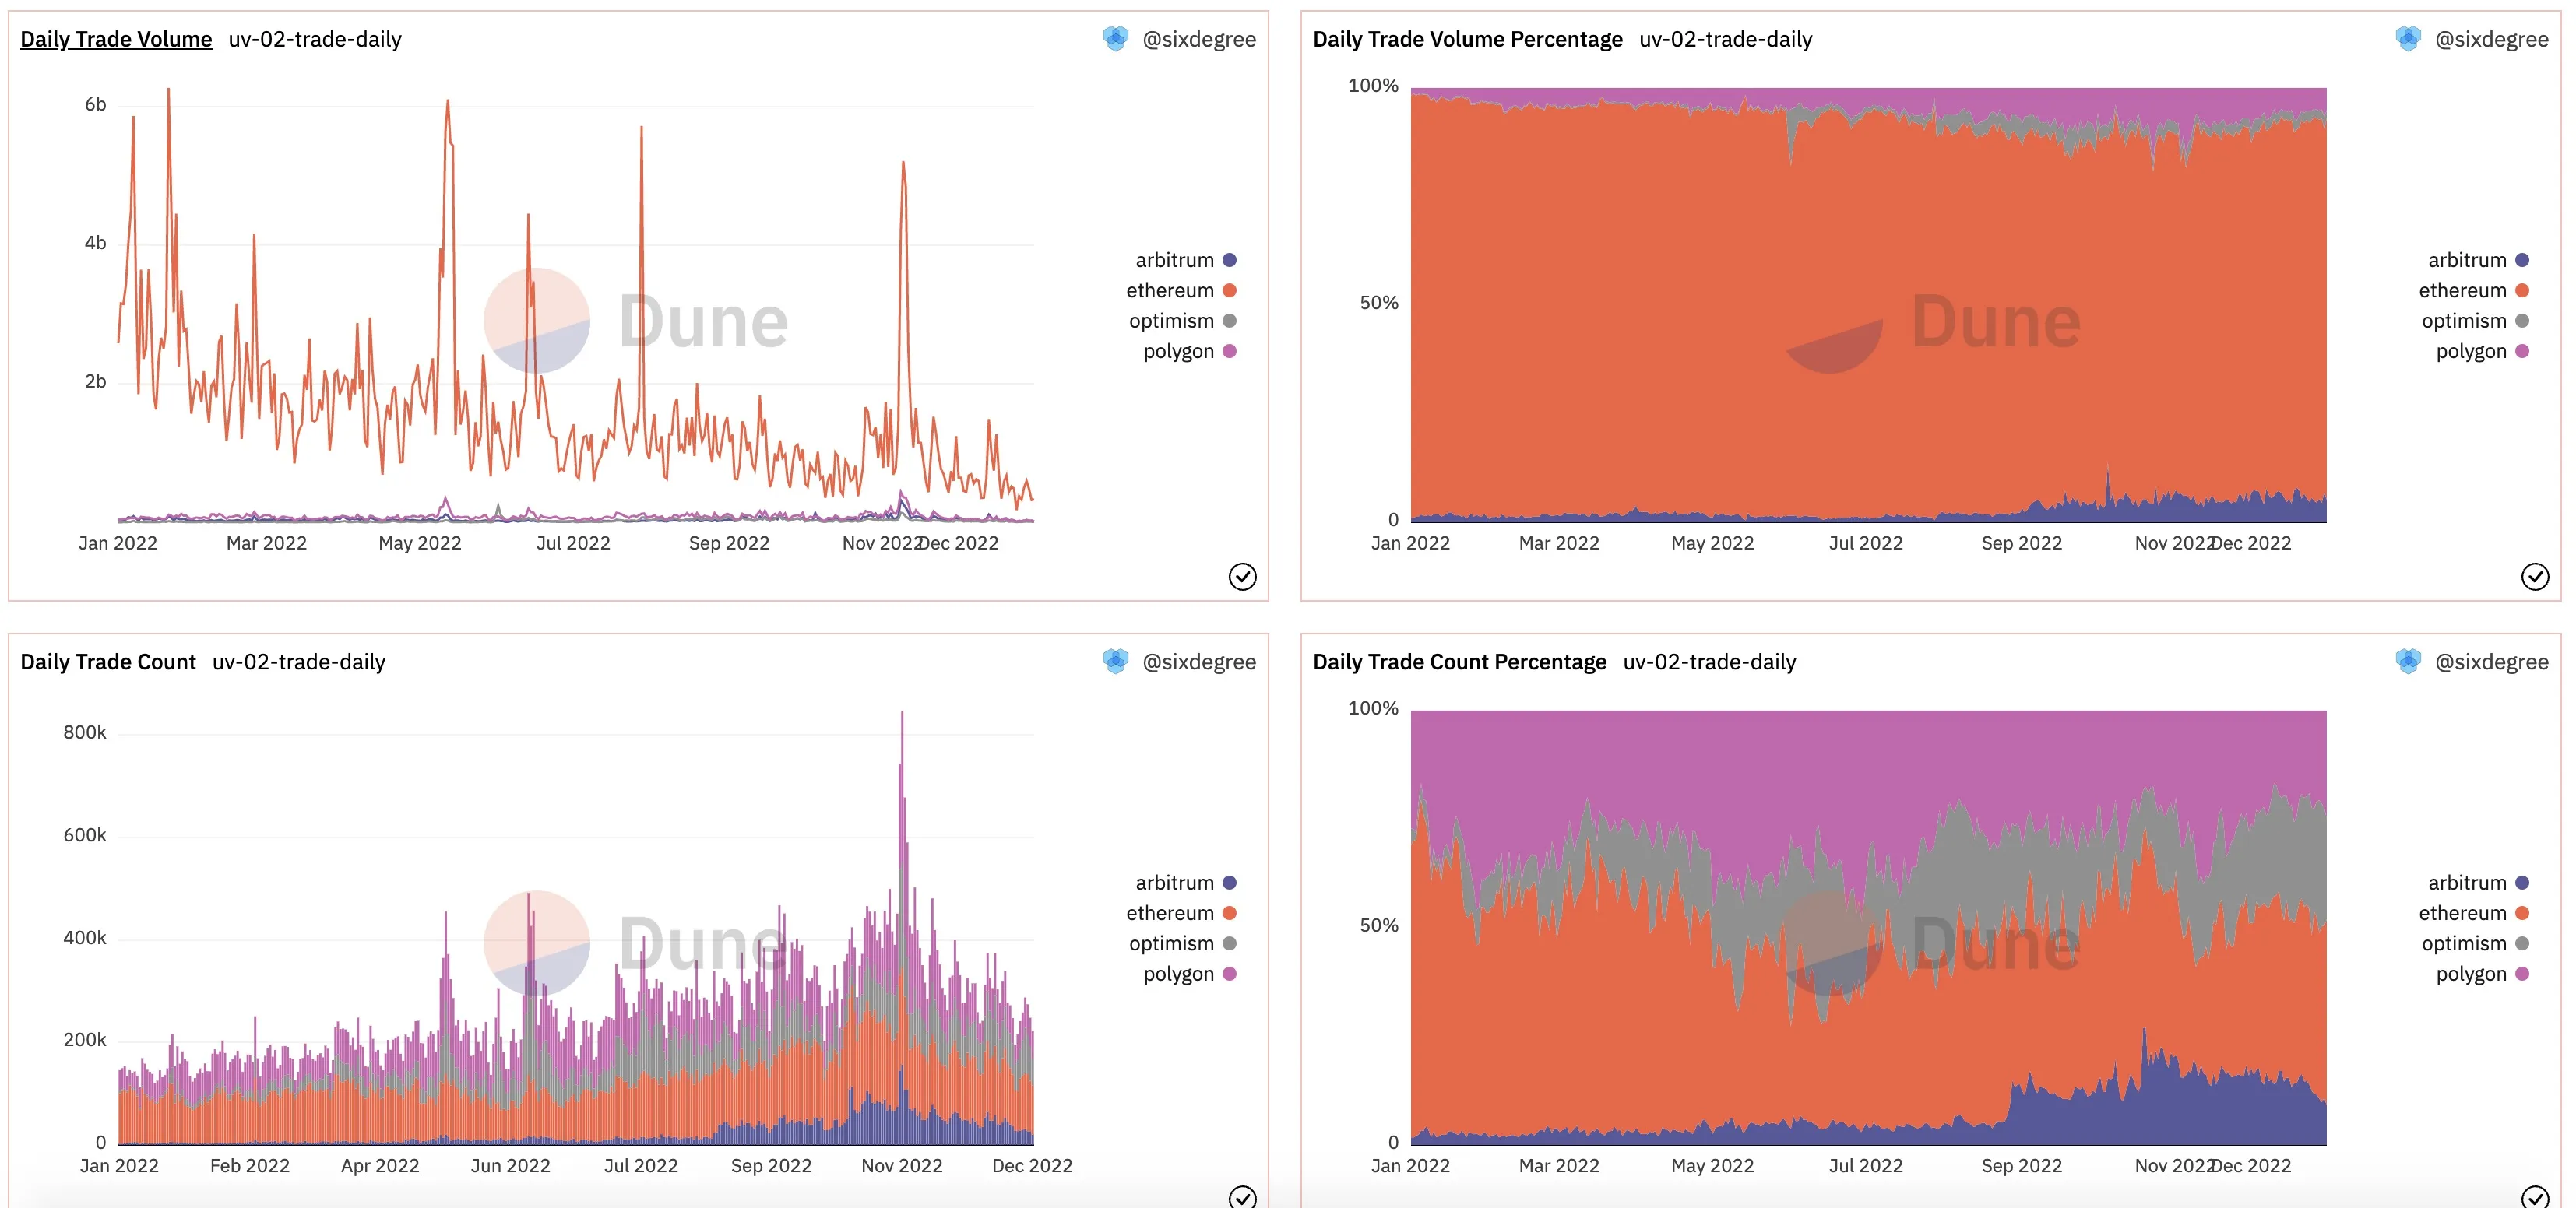Click the polygon purple dot in Daily Trade Volume legend
Viewport: 2576px width, 1208px height.
[1230, 351]
